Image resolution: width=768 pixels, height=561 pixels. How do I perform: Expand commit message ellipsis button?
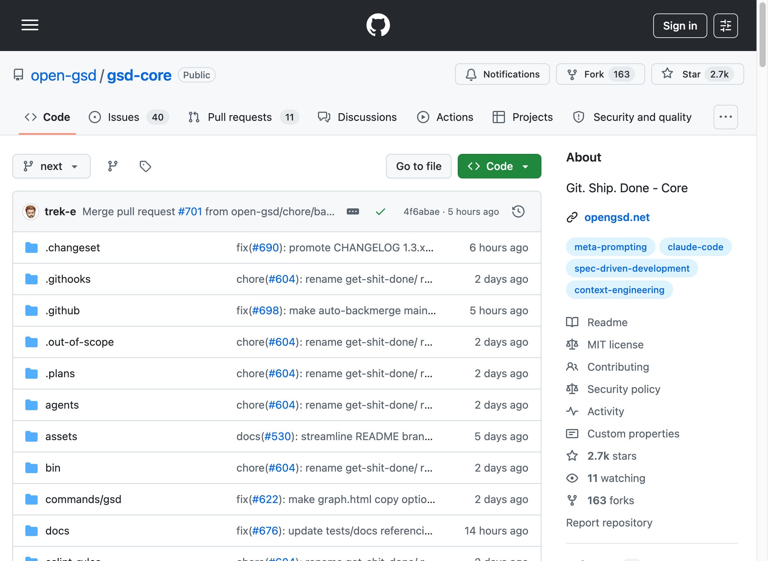[353, 211]
